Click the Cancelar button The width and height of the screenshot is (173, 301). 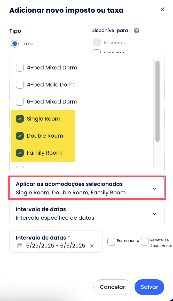pyautogui.click(x=112, y=287)
